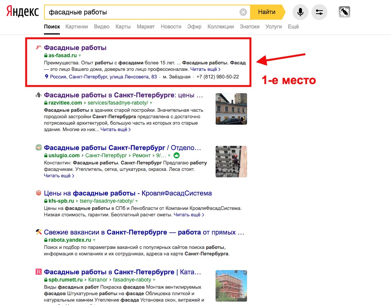391x305 pixels.
Task: Click razvitiee.com site favicon
Action: 38,95
